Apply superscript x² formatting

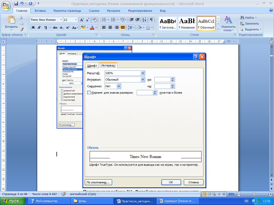68,27
